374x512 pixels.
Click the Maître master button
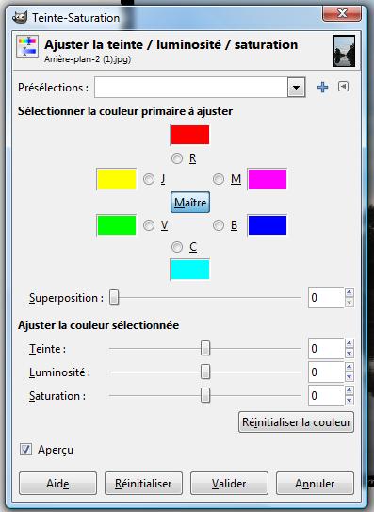pyautogui.click(x=190, y=203)
